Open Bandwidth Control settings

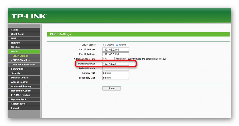[x=24, y=91]
